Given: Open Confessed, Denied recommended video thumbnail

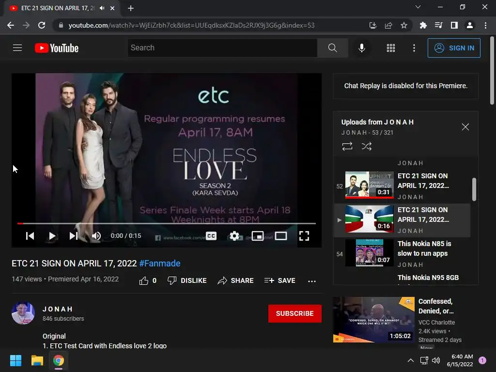Looking at the screenshot, I should point(373,320).
